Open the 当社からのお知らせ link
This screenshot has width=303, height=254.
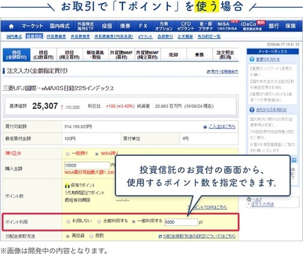coord(271,110)
